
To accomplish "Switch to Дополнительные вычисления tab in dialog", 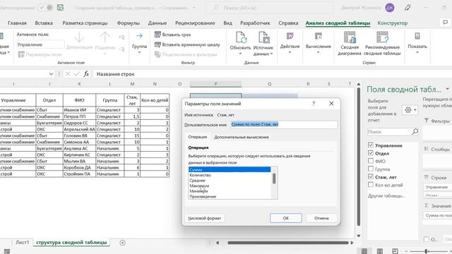I will point(242,137).
